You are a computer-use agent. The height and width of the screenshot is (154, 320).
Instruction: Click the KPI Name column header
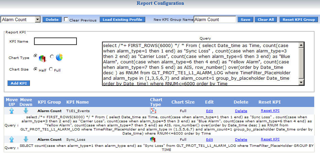coord(78,102)
